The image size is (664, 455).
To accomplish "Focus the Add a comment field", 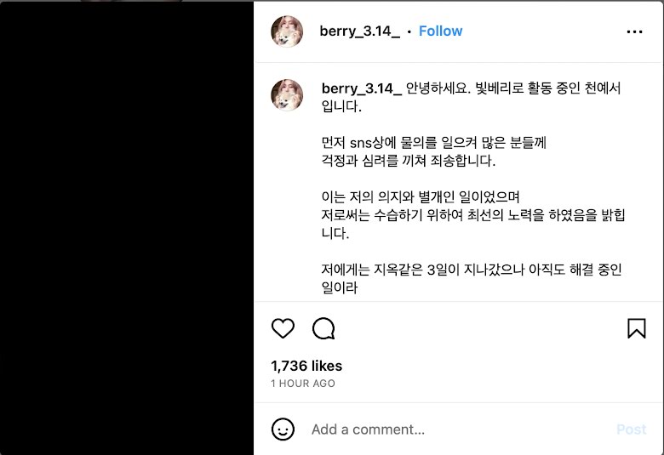I will (460, 429).
